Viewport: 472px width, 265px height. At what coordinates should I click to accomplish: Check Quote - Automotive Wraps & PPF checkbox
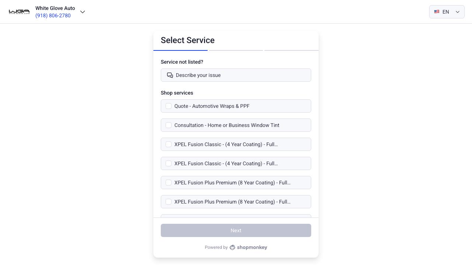coord(169,106)
